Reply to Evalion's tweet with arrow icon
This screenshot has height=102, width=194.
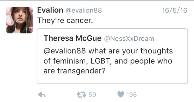point(42,95)
